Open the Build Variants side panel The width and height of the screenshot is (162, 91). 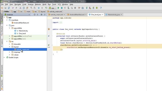pos(2,71)
